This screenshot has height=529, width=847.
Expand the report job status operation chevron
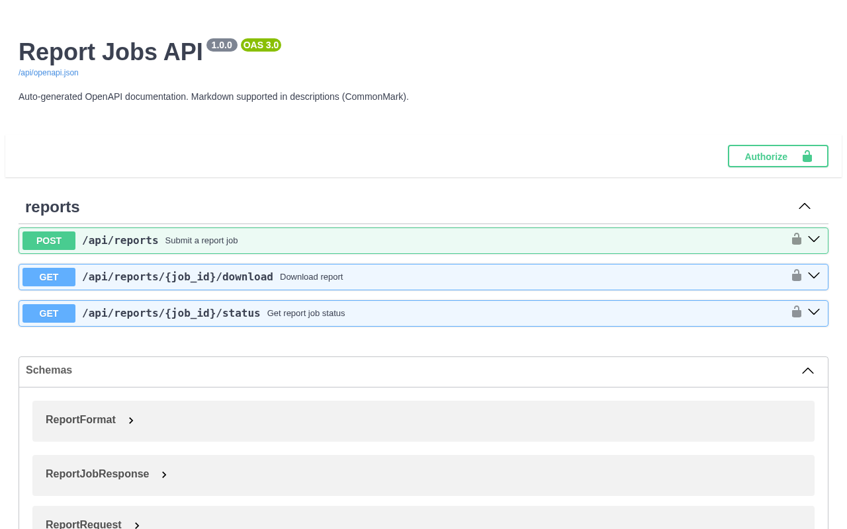click(814, 312)
